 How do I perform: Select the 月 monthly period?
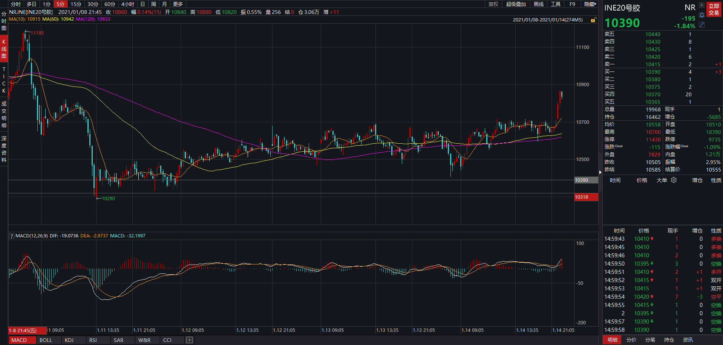[164, 4]
